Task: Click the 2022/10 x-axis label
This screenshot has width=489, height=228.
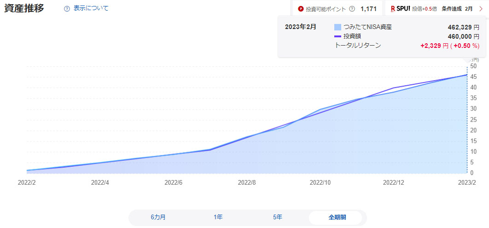Action: [320, 182]
